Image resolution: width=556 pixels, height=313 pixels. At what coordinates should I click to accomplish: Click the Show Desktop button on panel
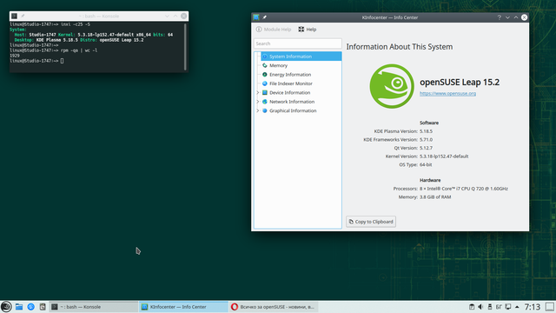pyautogui.click(x=550, y=307)
